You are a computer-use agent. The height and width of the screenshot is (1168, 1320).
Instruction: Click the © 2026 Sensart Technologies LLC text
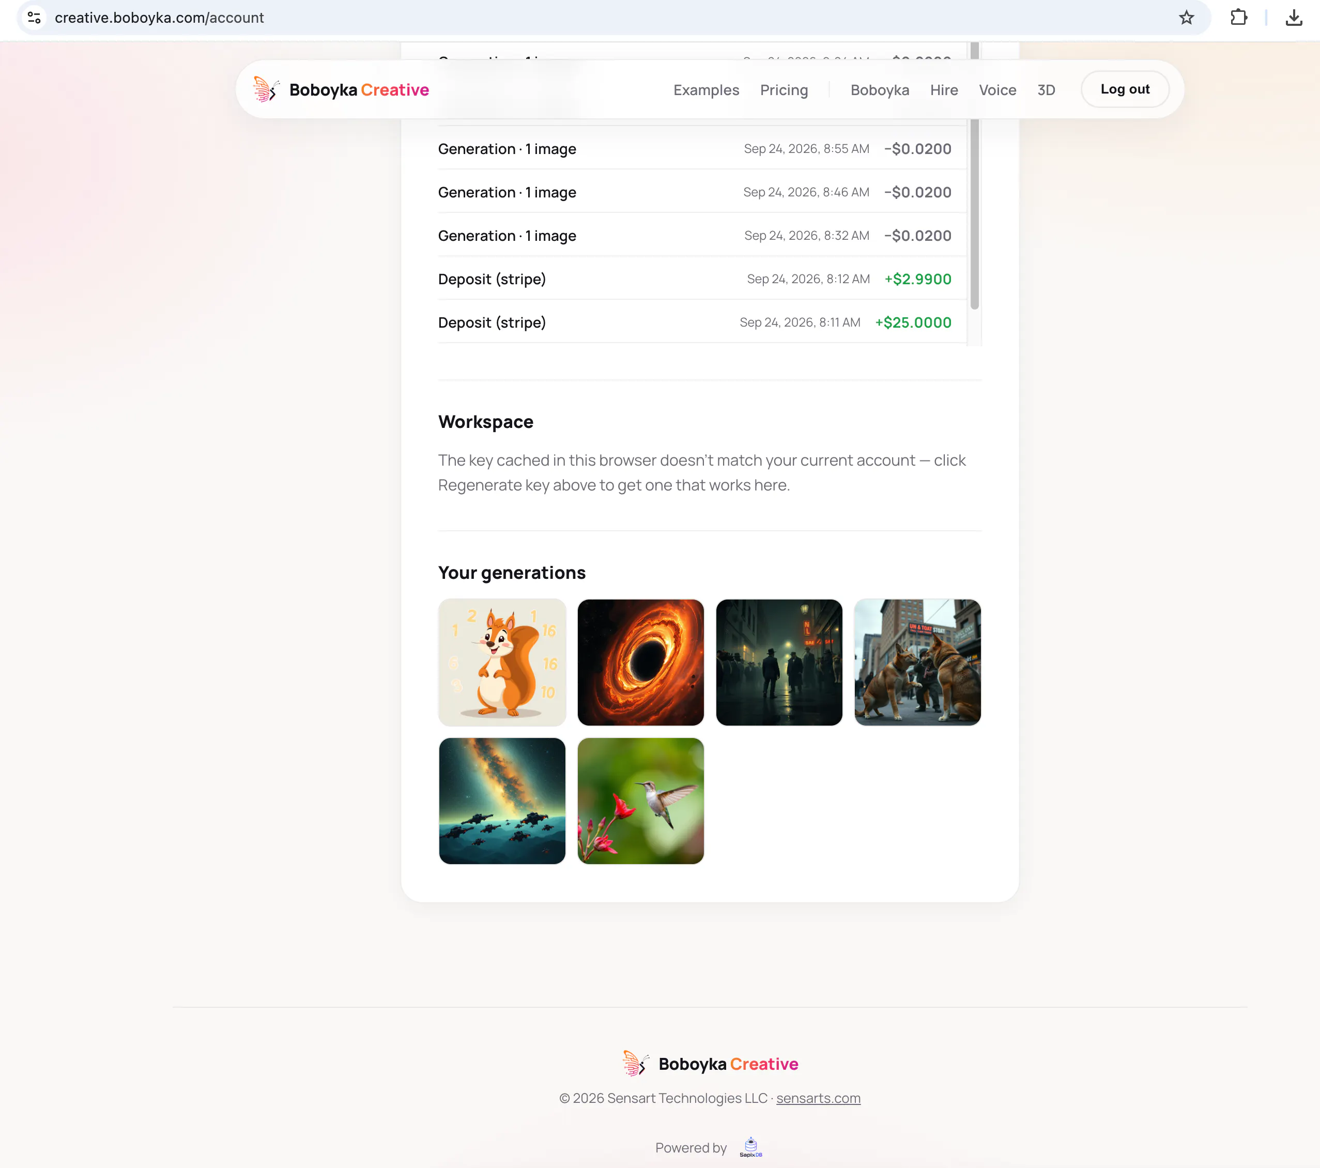663,1098
